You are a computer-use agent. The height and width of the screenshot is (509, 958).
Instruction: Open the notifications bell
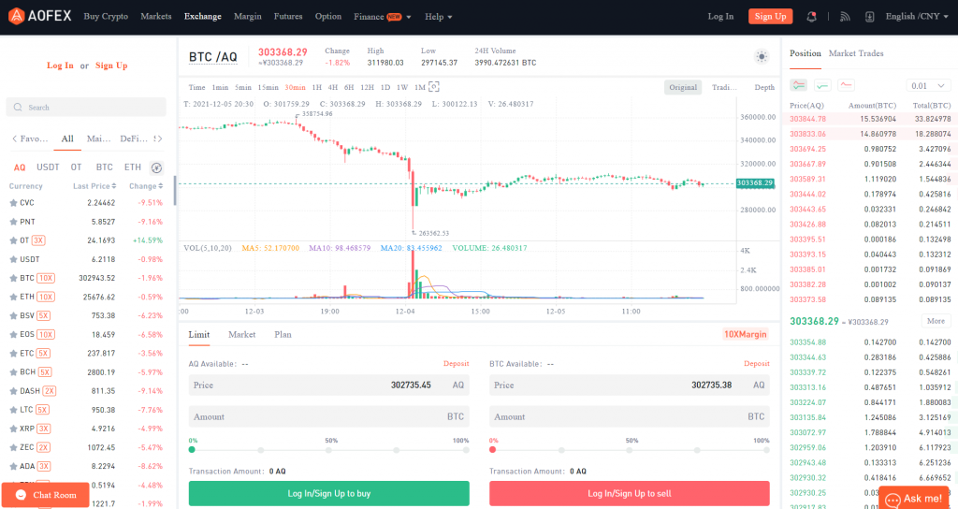[x=811, y=17]
